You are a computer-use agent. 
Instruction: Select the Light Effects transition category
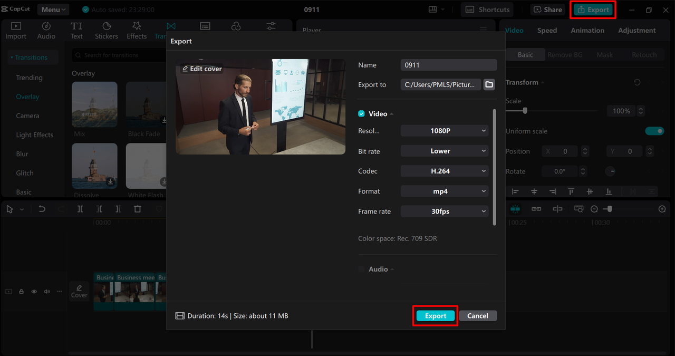pyautogui.click(x=34, y=134)
